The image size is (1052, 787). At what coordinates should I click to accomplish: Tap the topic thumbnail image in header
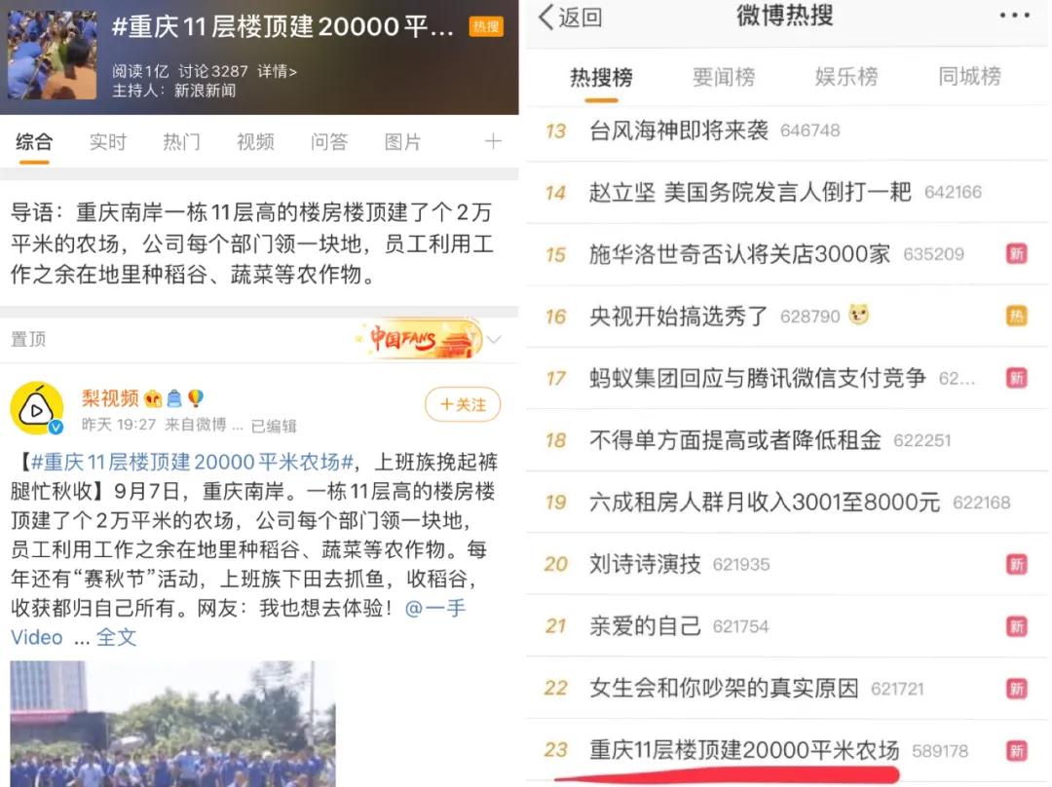52,56
